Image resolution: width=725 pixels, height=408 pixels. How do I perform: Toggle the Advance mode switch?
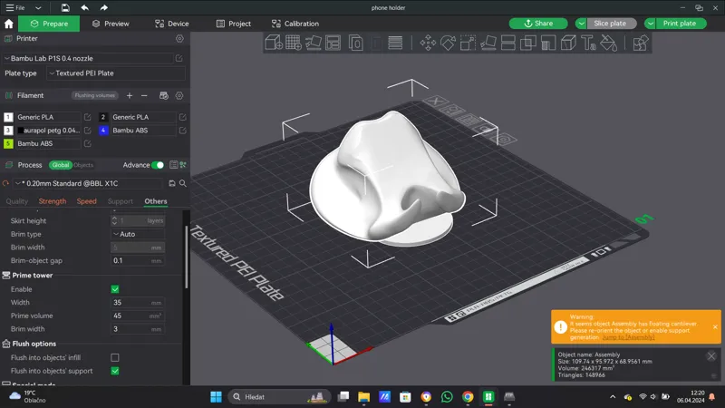coord(158,165)
